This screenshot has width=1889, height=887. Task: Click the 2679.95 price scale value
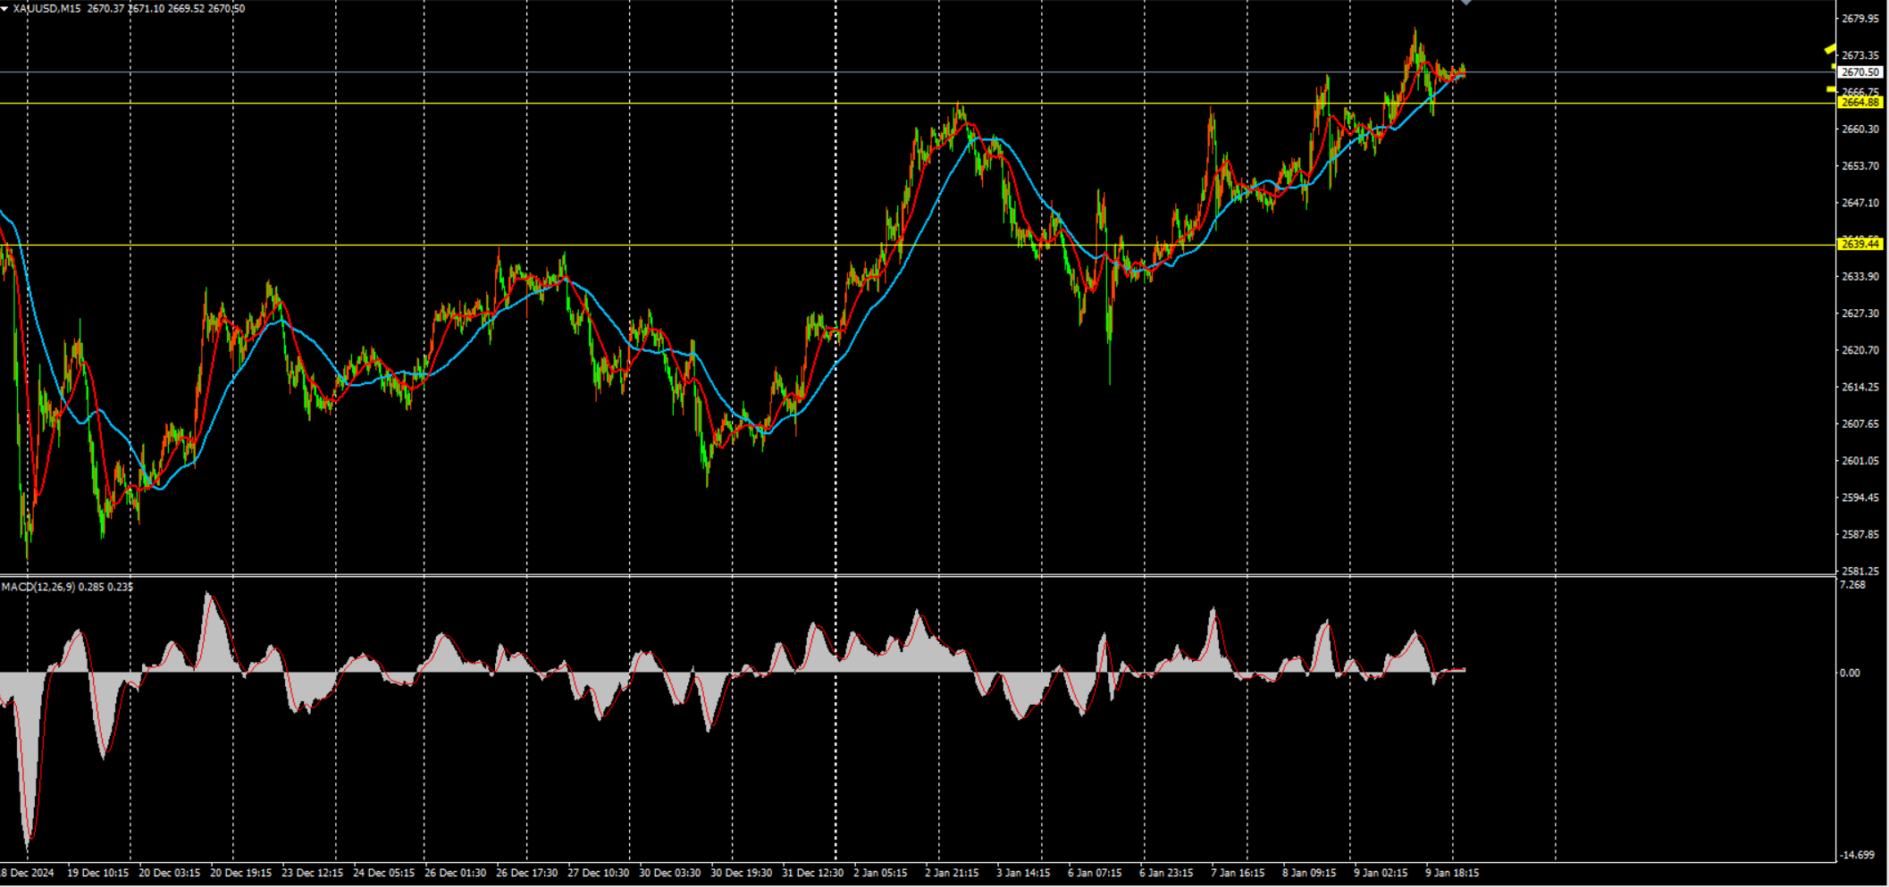click(1860, 19)
